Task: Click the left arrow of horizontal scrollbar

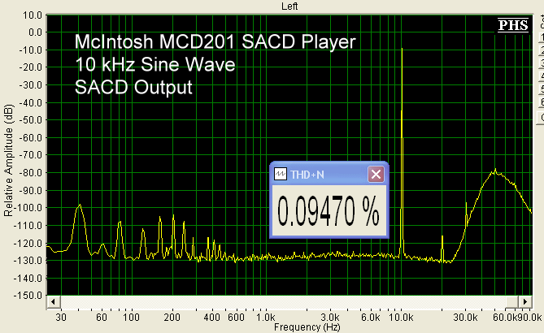Action: click(52, 303)
